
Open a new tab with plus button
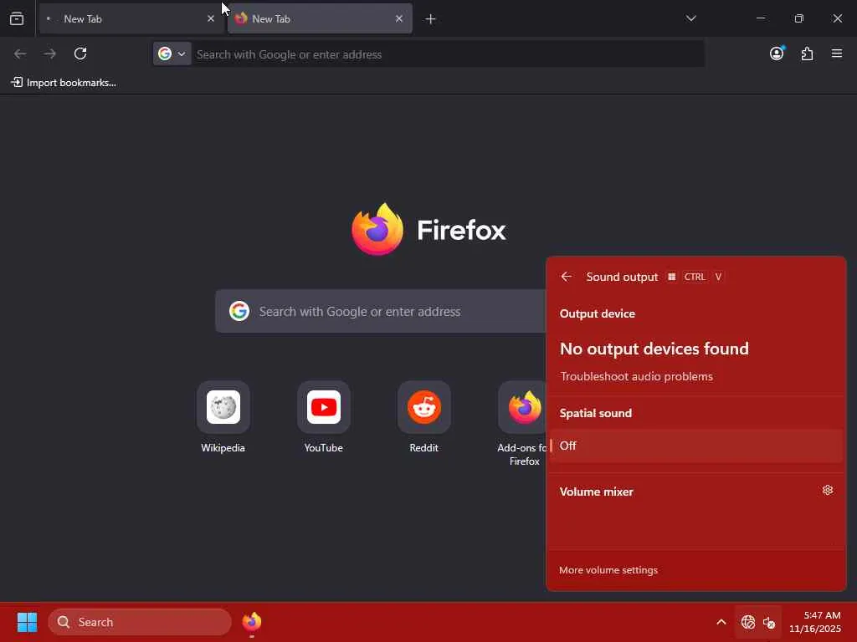coord(431,19)
